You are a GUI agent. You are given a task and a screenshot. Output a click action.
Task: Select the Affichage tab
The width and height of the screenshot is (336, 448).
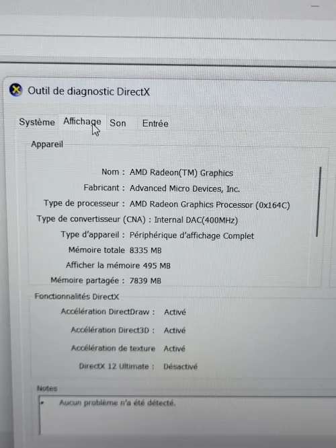(82, 122)
